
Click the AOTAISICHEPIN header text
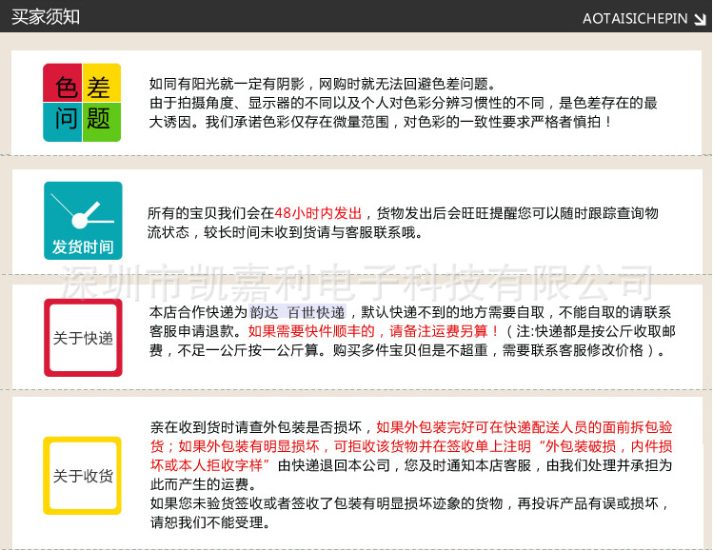[x=635, y=19]
